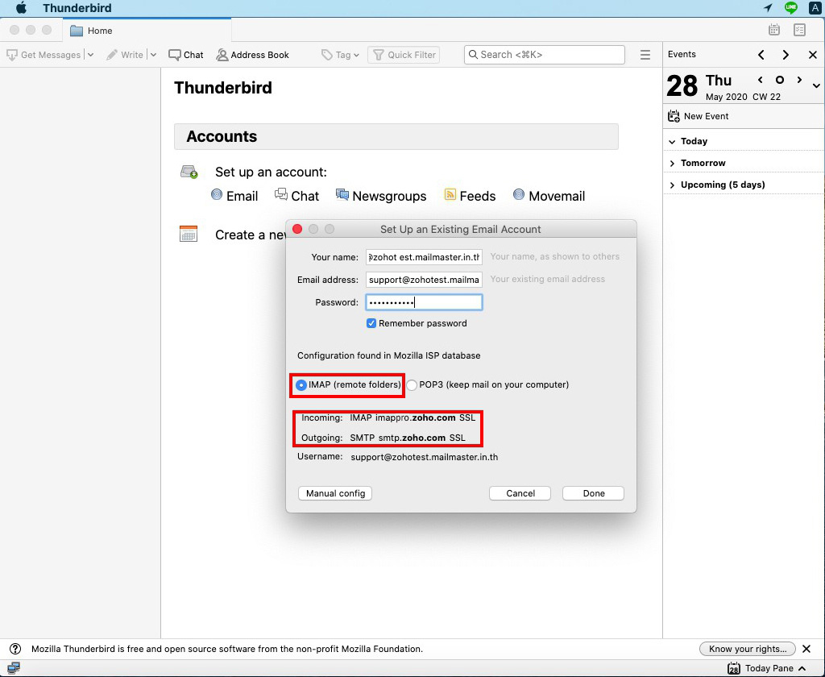The image size is (825, 677).
Task: Expand the mini calendar dropdown chevron
Action: pos(816,85)
